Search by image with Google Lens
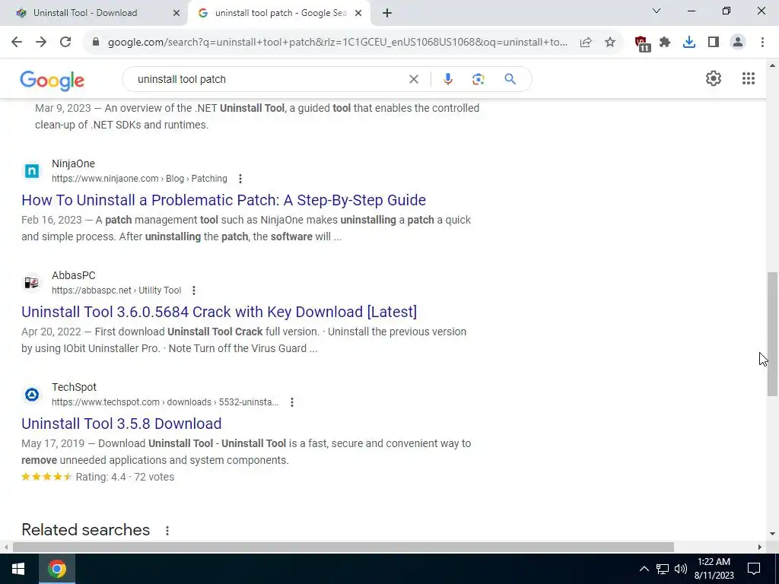Screen dimensions: 779x584 pyautogui.click(x=478, y=79)
